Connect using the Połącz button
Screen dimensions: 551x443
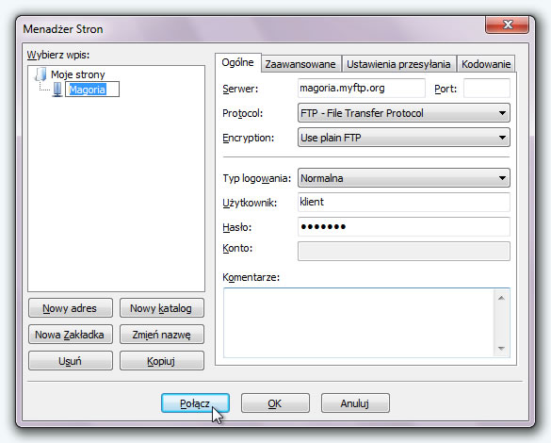[195, 403]
